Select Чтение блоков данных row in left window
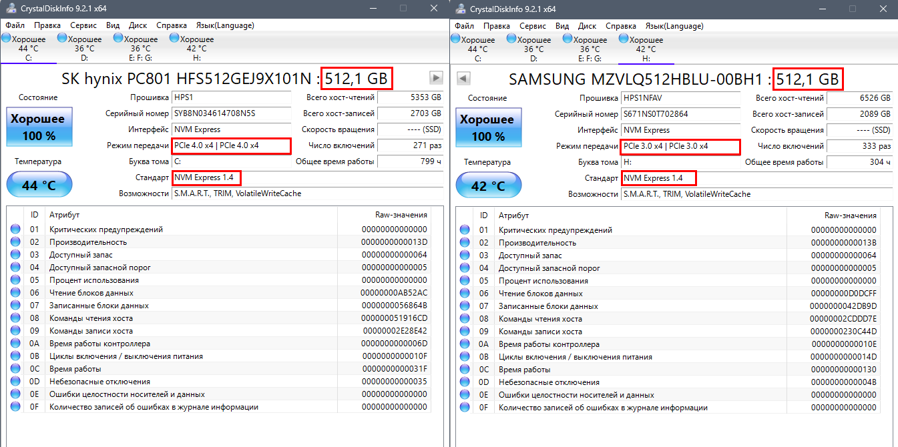The width and height of the screenshot is (898, 447). click(x=218, y=293)
